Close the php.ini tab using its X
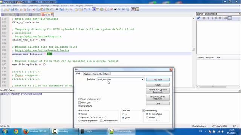Viewport: 241px width, 135px height. coord(52,15)
